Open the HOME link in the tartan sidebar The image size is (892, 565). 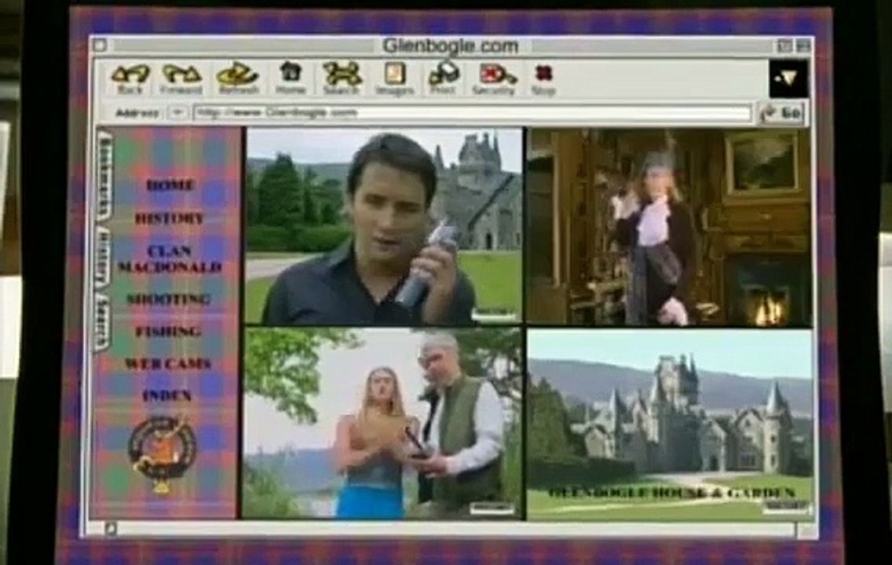click(170, 185)
